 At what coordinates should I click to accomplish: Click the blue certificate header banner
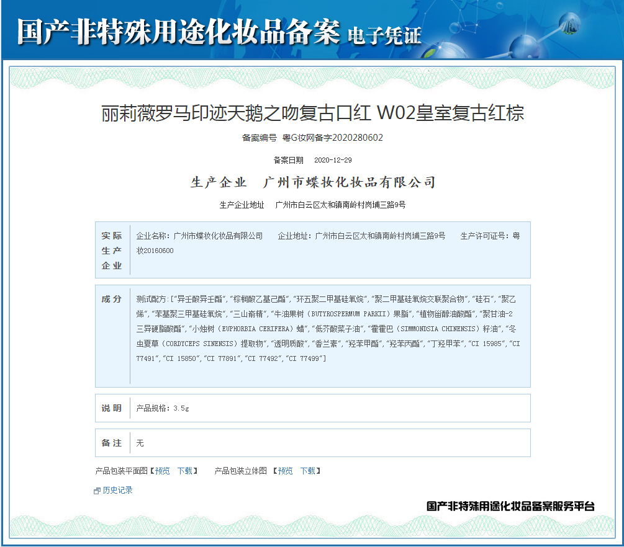point(312,28)
